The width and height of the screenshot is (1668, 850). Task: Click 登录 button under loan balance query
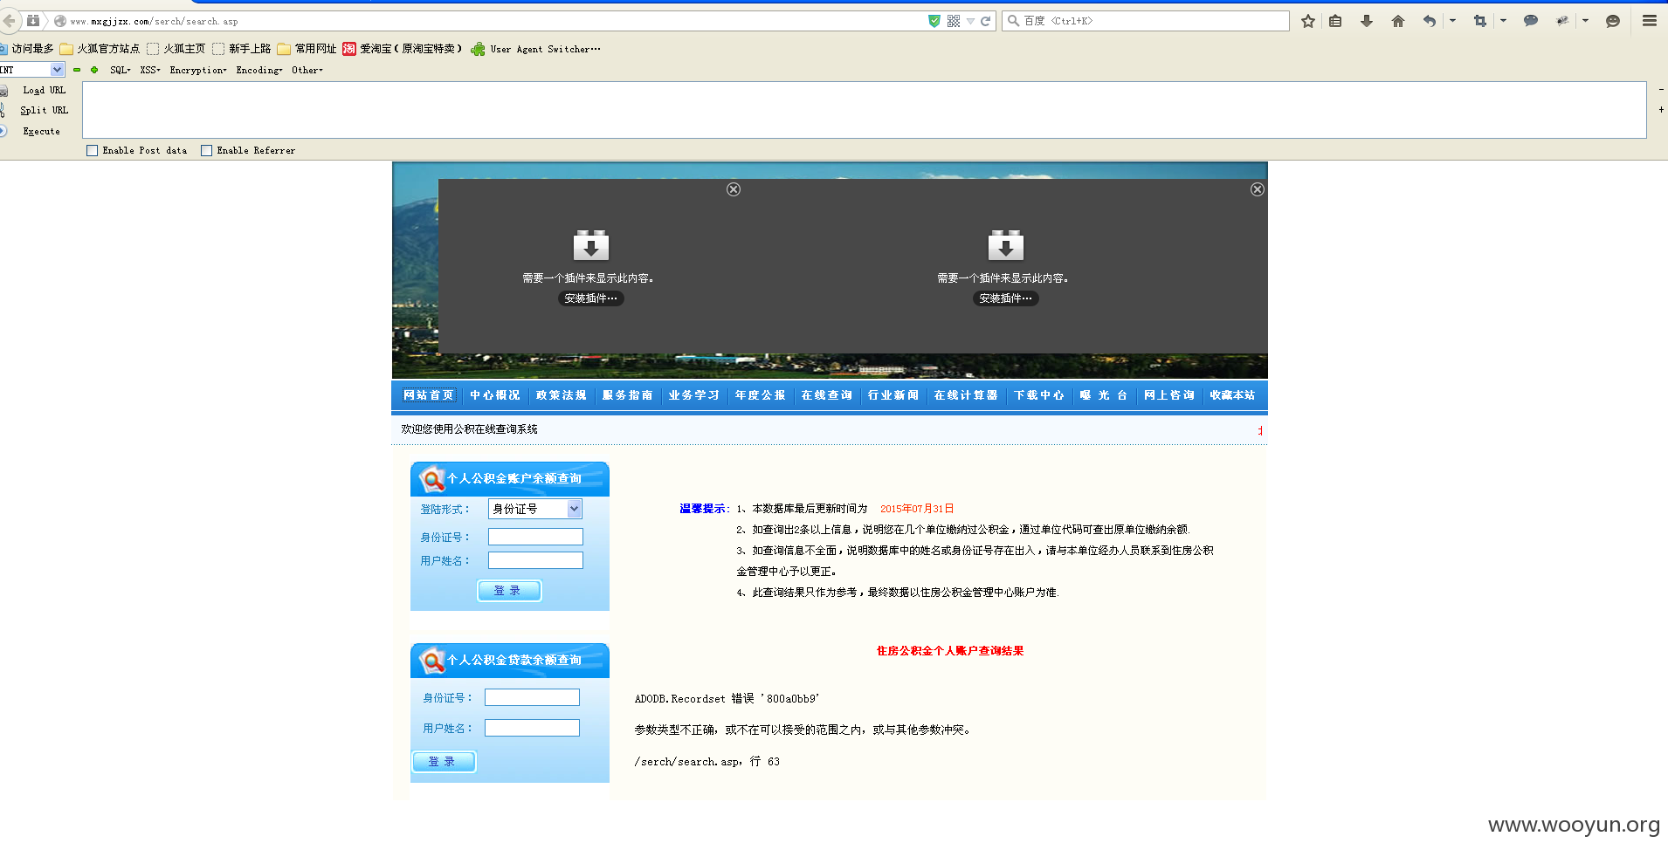tap(444, 762)
